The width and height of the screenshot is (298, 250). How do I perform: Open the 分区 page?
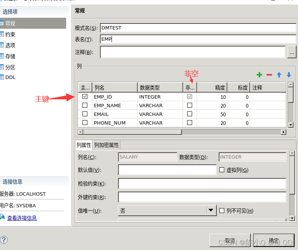pyautogui.click(x=10, y=67)
